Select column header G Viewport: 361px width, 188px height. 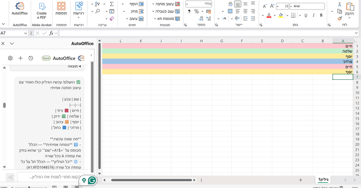pyautogui.click(x=221, y=41)
